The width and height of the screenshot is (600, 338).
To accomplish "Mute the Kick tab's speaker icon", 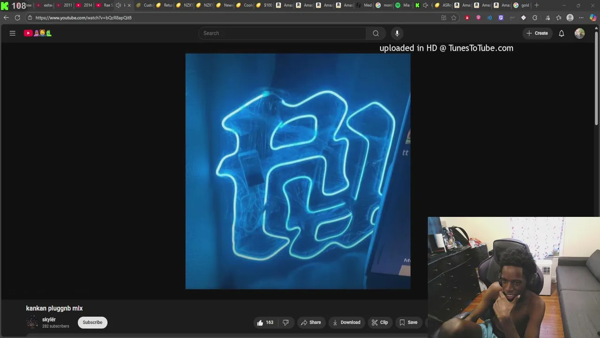I will point(425,5).
